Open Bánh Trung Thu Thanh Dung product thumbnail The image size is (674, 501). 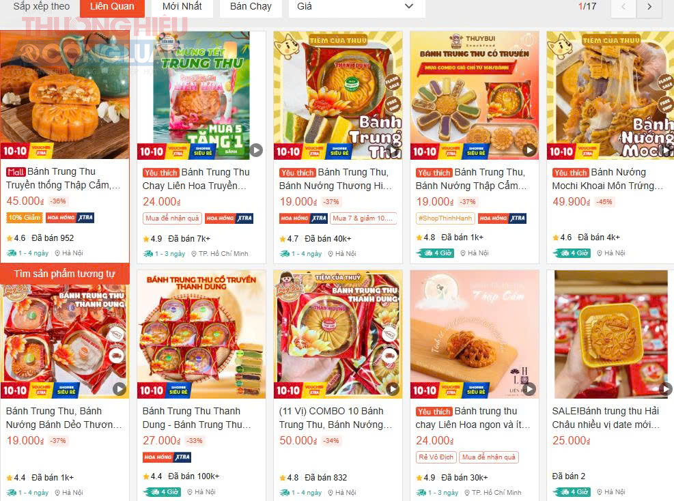tap(201, 334)
